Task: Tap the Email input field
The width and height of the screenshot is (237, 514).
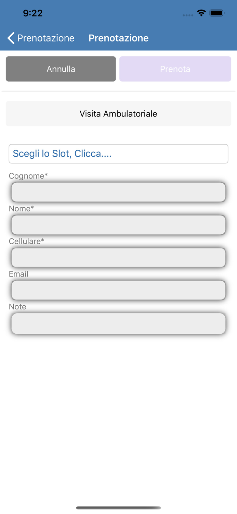Action: [118, 290]
